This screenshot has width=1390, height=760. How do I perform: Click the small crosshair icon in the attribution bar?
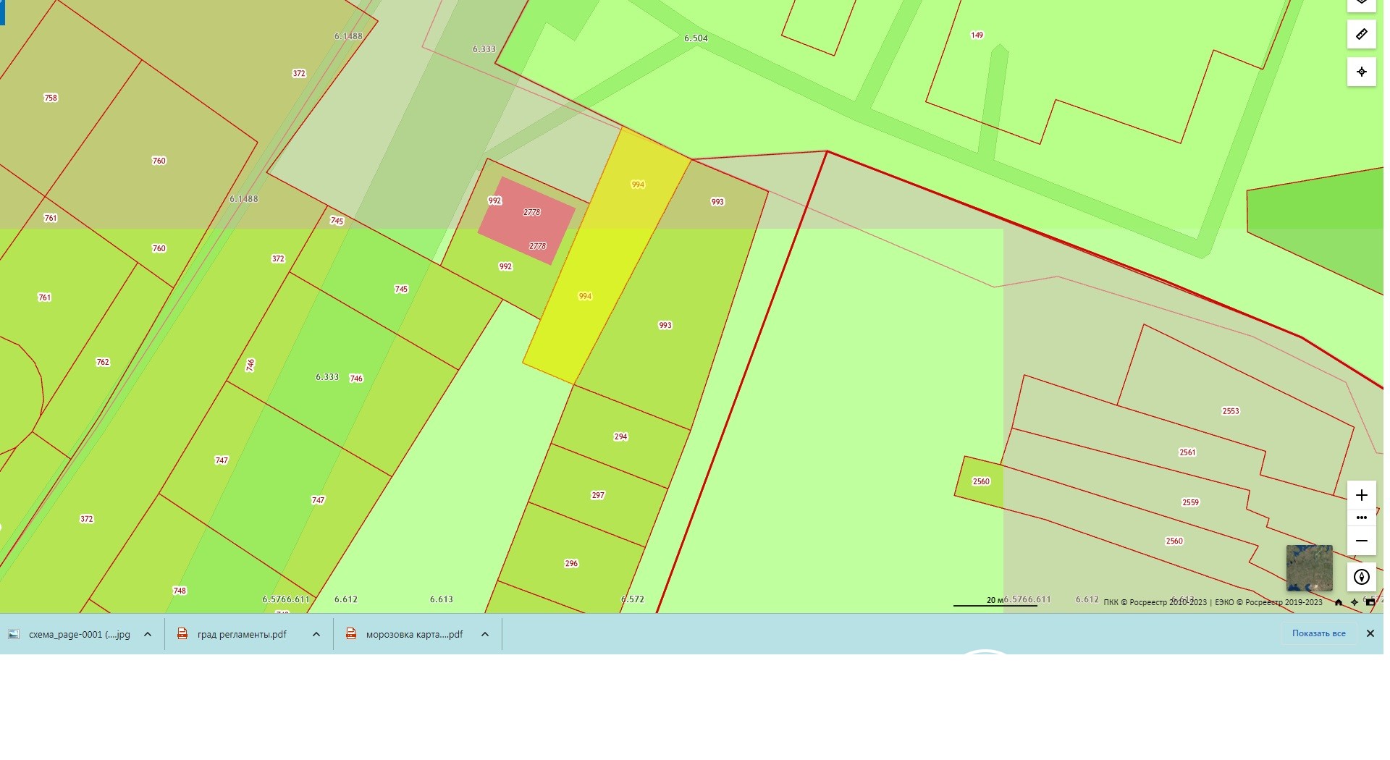tap(1354, 602)
